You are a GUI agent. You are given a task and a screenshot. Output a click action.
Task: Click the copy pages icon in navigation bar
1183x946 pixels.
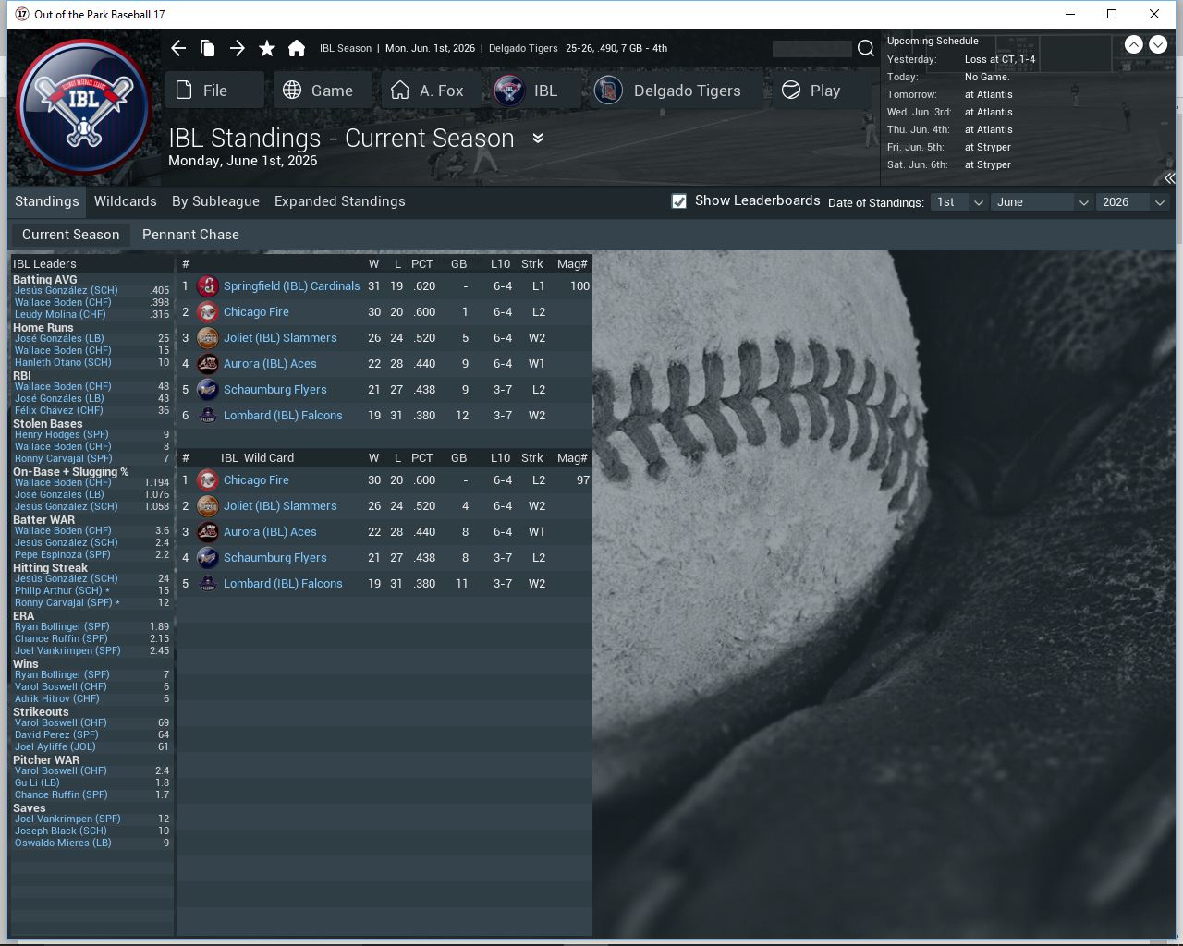tap(208, 48)
